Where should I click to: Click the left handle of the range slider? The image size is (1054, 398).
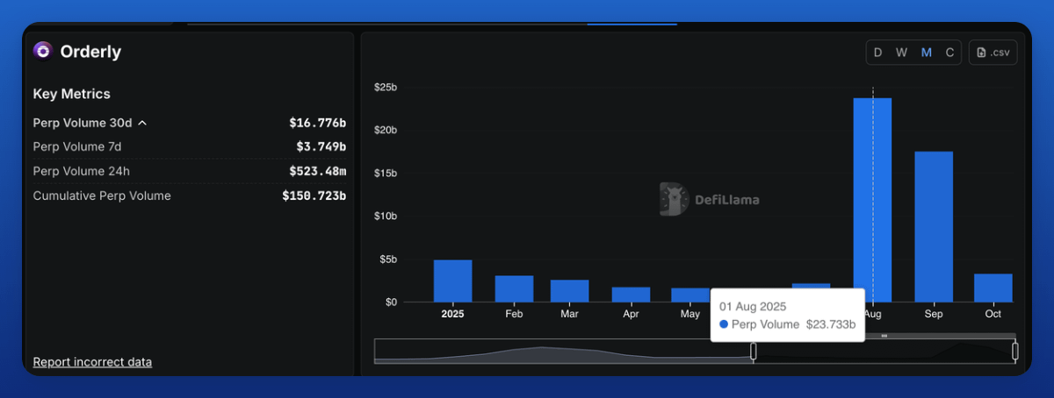point(753,351)
